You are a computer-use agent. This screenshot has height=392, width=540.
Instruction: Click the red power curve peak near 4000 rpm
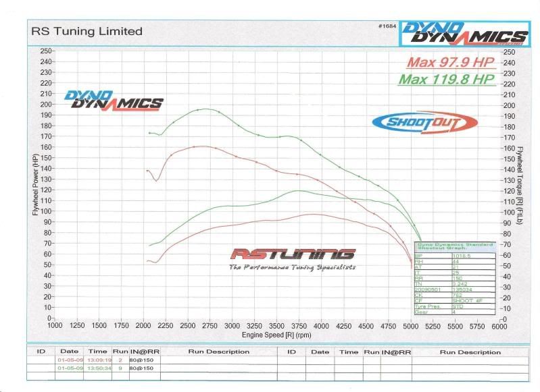point(314,215)
